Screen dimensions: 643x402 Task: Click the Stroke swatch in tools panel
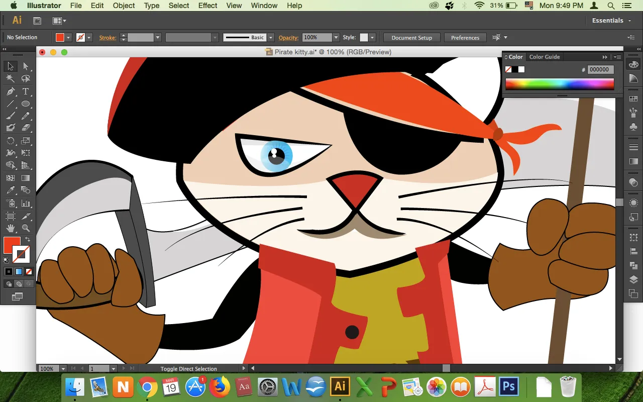pos(21,254)
